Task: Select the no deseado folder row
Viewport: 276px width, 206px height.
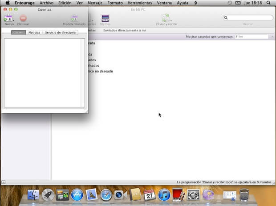Action: coord(100,71)
